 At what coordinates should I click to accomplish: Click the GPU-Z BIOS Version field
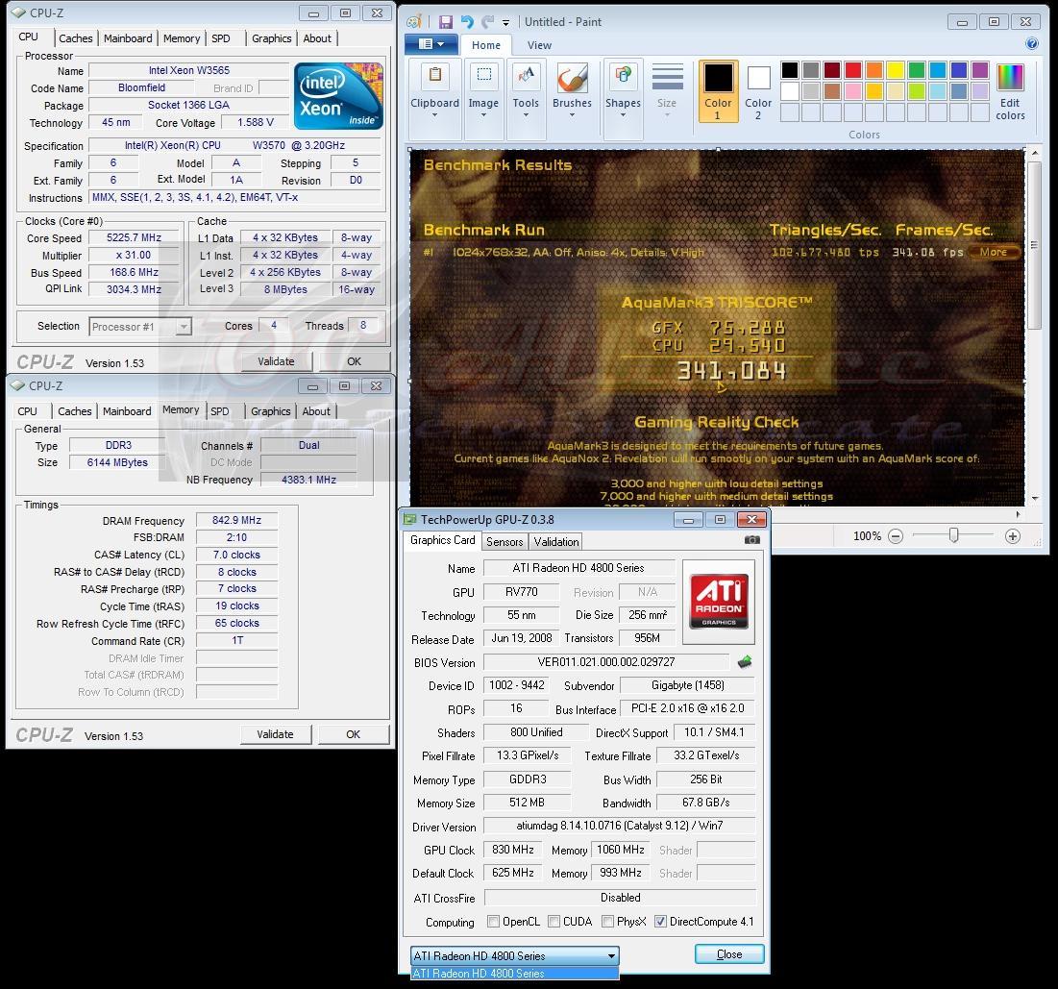[606, 662]
